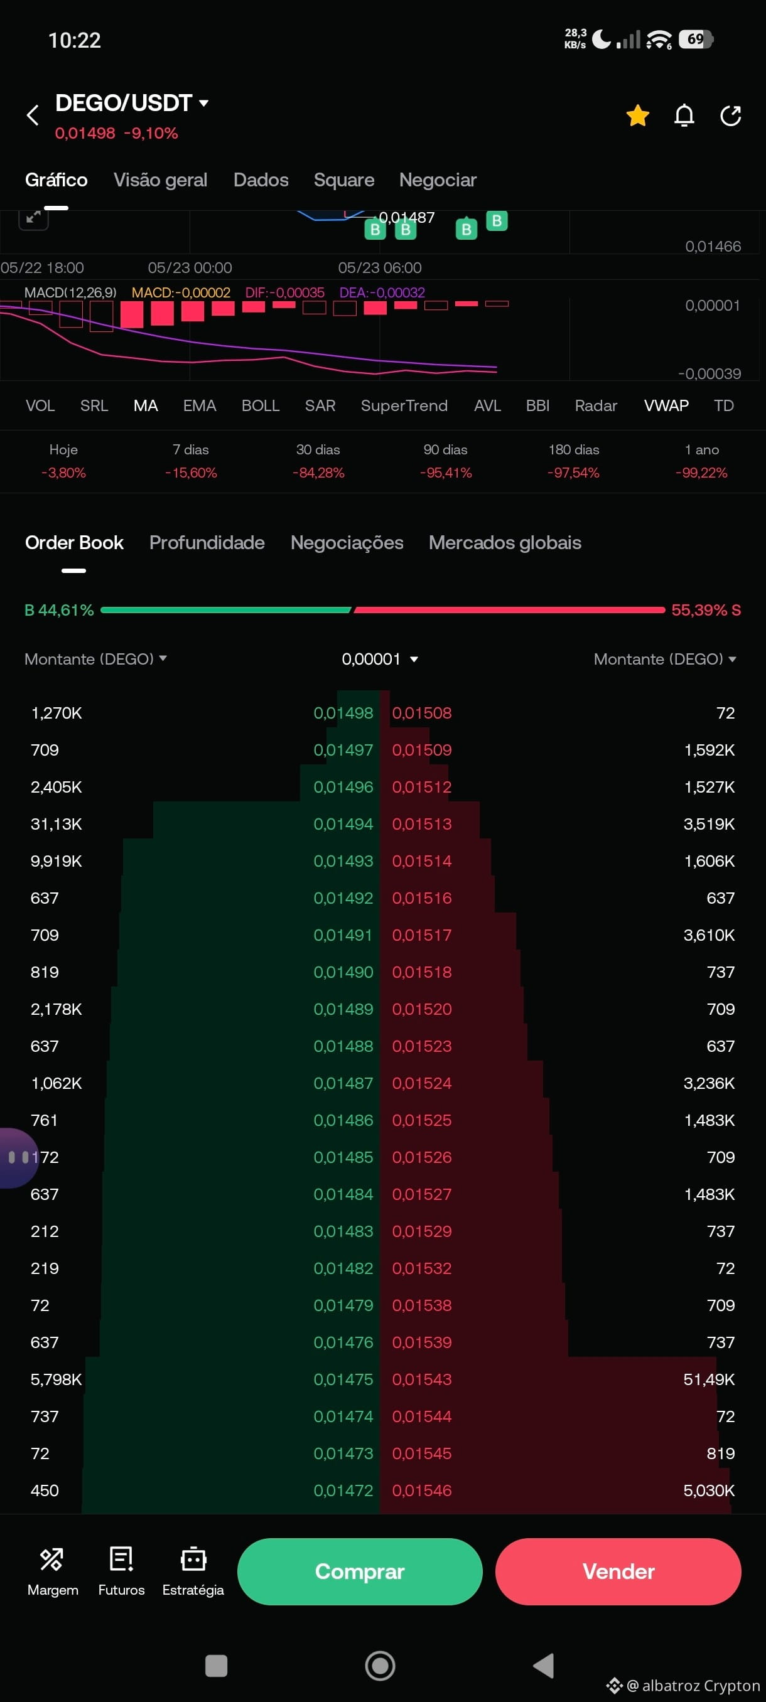Viewport: 766px width, 1702px height.
Task: Tap the 31,13K bid amount
Action: (x=56, y=824)
